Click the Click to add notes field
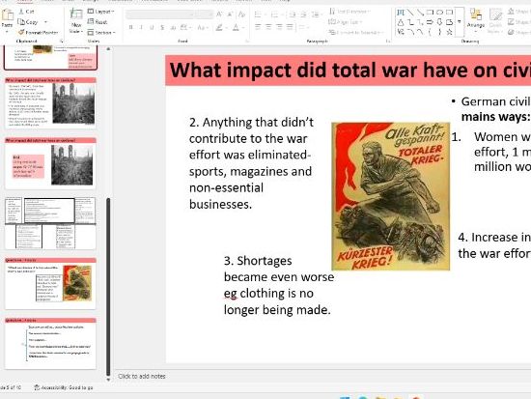 click(142, 376)
